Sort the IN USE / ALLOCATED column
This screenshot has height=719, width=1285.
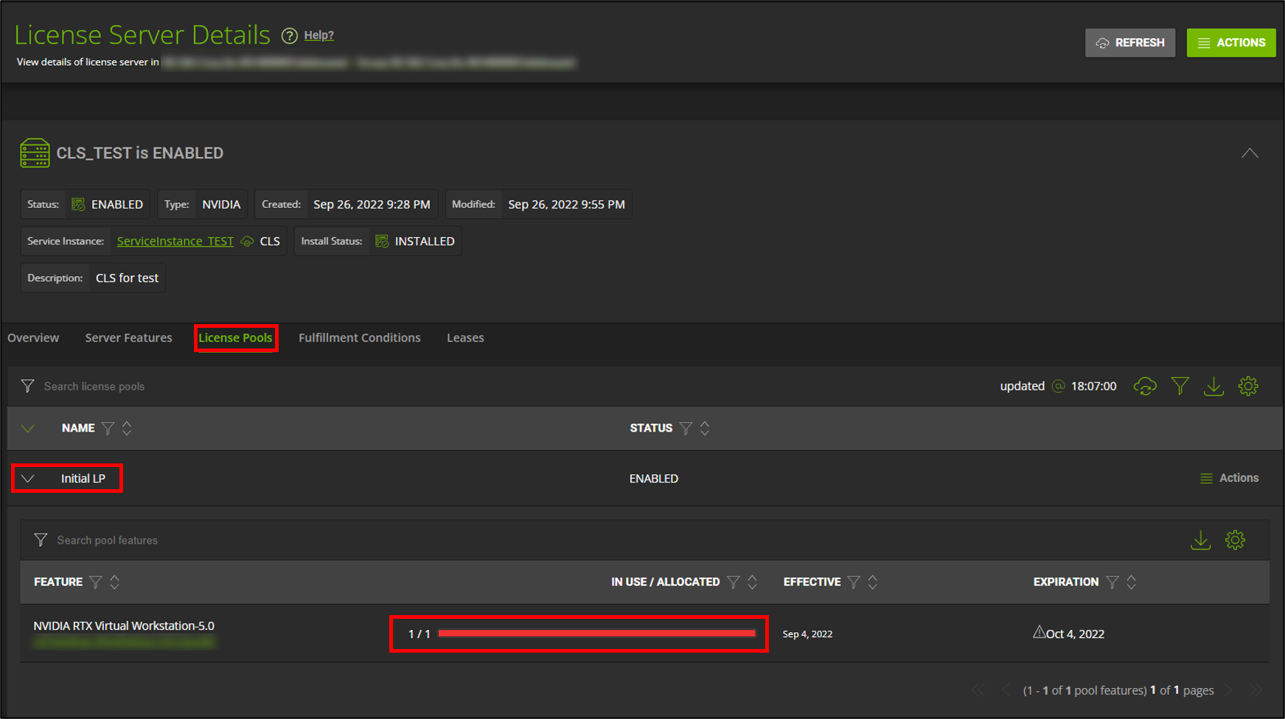(x=752, y=582)
